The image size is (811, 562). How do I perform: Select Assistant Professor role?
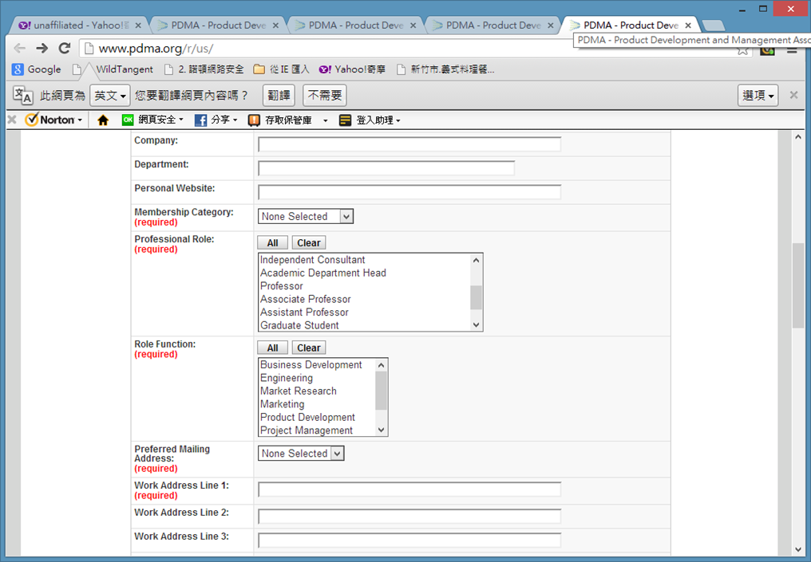point(304,312)
